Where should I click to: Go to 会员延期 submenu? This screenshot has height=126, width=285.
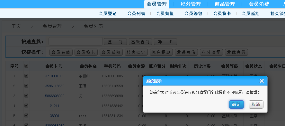tap(251, 13)
